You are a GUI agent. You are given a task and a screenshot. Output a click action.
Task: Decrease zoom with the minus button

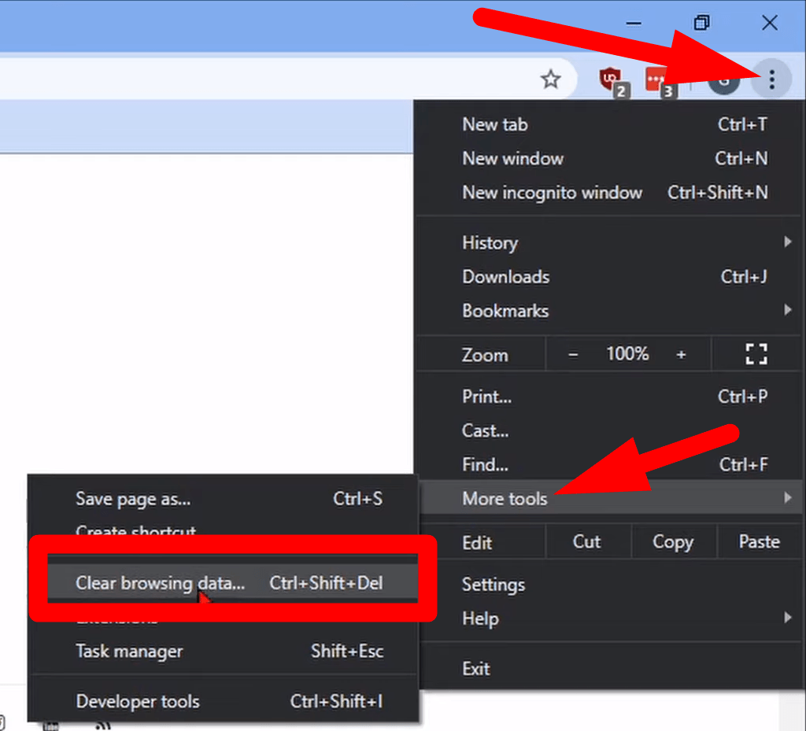click(x=573, y=354)
